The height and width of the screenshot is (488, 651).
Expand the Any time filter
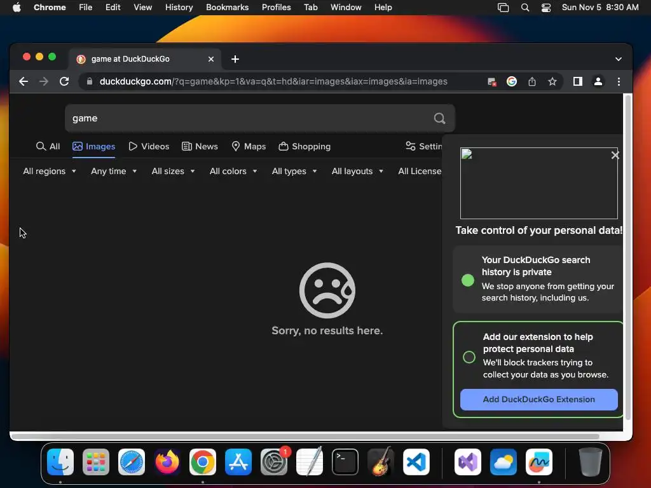click(114, 171)
